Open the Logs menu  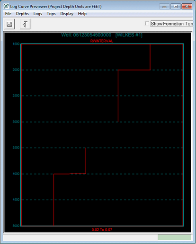(x=37, y=14)
